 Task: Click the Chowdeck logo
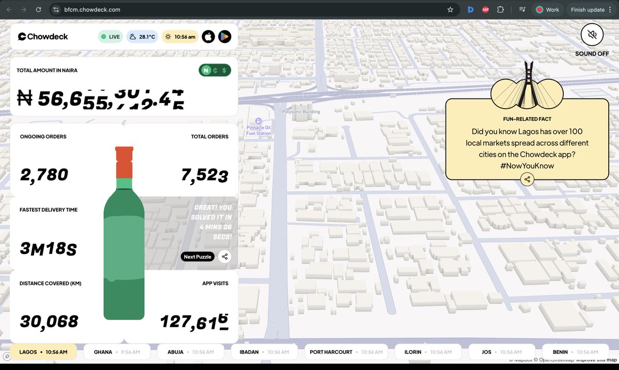(x=43, y=37)
